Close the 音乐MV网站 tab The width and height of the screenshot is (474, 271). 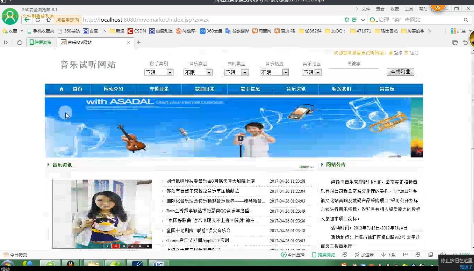tap(129, 42)
